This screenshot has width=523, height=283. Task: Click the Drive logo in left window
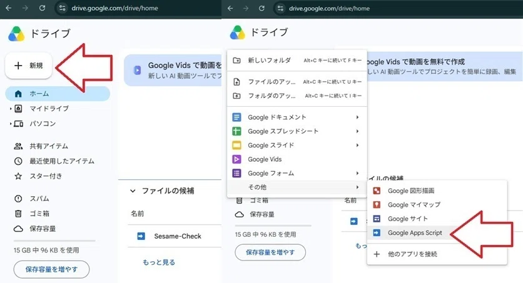click(x=16, y=34)
